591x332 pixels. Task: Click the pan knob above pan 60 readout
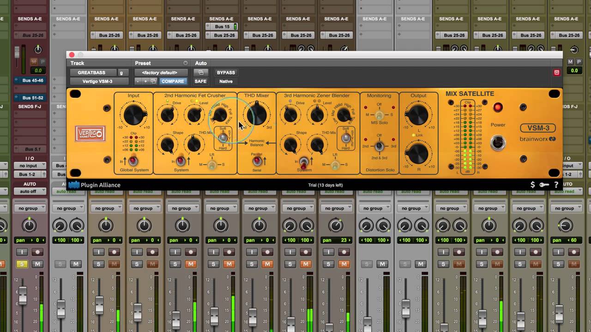[x=566, y=225]
